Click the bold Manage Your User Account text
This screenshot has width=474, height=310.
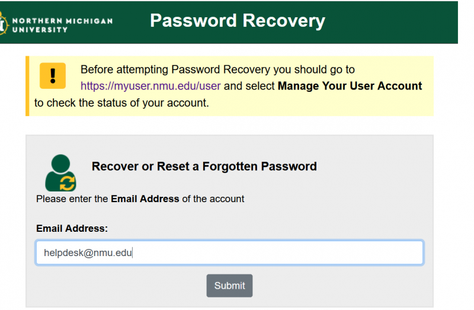tap(350, 86)
